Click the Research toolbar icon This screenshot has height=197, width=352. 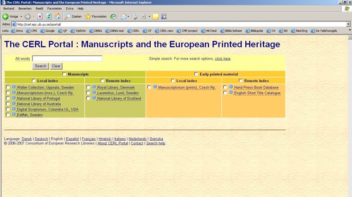click(x=164, y=16)
